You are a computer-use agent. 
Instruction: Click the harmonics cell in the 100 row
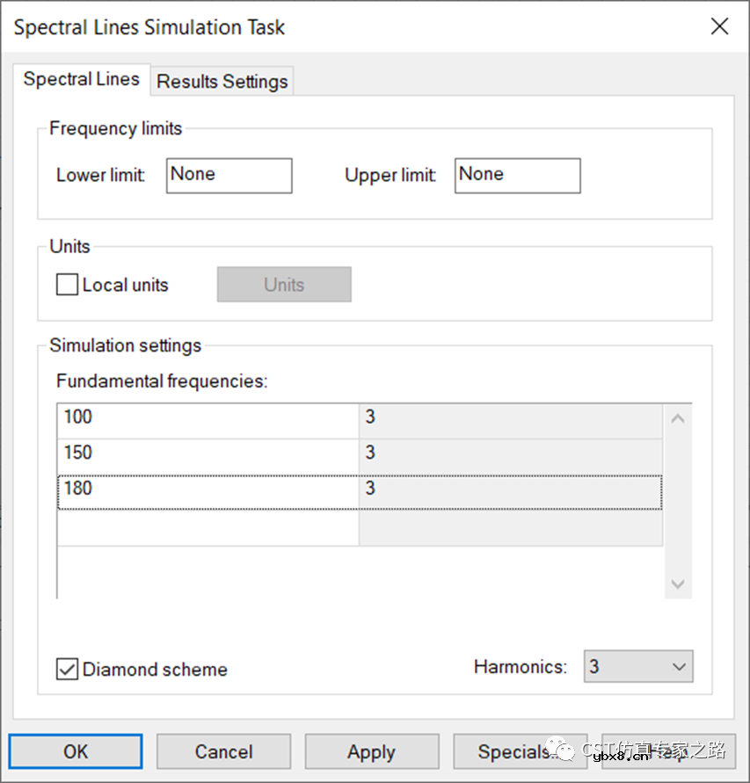click(510, 417)
